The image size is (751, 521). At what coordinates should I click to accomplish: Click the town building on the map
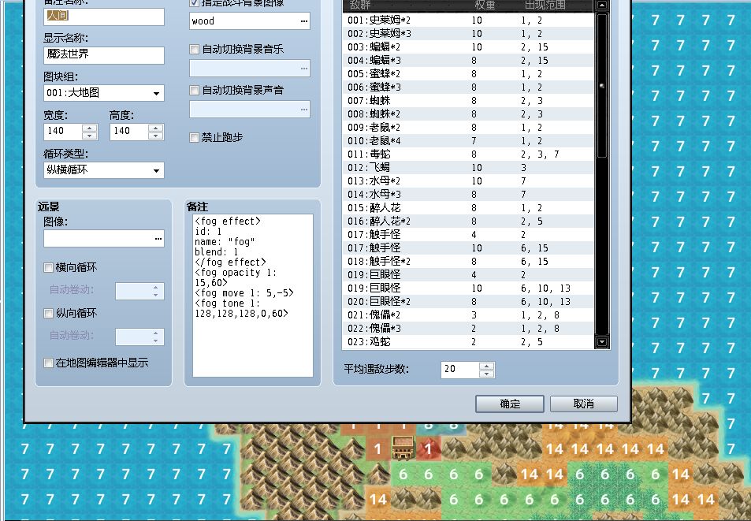[403, 448]
